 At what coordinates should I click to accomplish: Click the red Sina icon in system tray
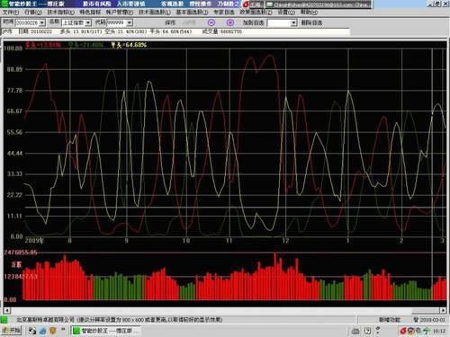[403, 331]
